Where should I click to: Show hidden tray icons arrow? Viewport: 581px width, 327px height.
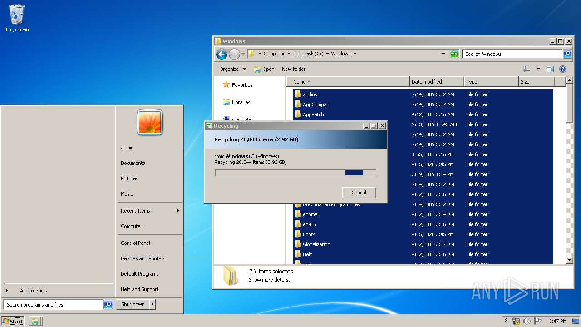click(x=506, y=321)
